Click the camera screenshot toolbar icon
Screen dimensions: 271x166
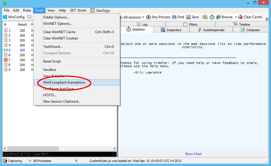[205, 17]
